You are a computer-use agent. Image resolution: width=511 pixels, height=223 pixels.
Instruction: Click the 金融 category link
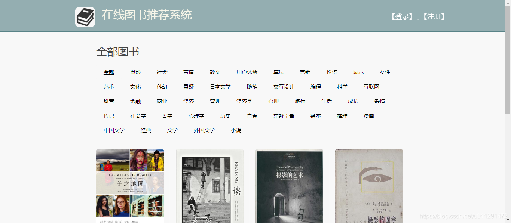[x=135, y=101]
